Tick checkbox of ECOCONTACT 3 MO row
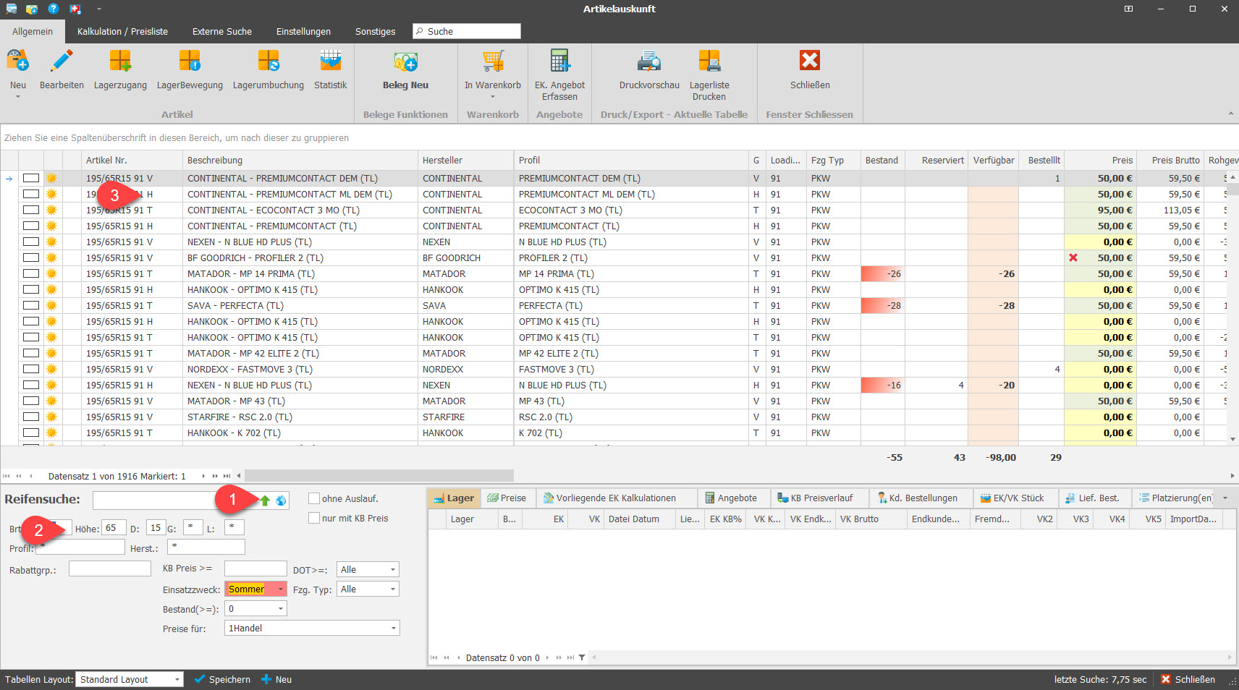The height and width of the screenshot is (690, 1239). click(x=30, y=210)
